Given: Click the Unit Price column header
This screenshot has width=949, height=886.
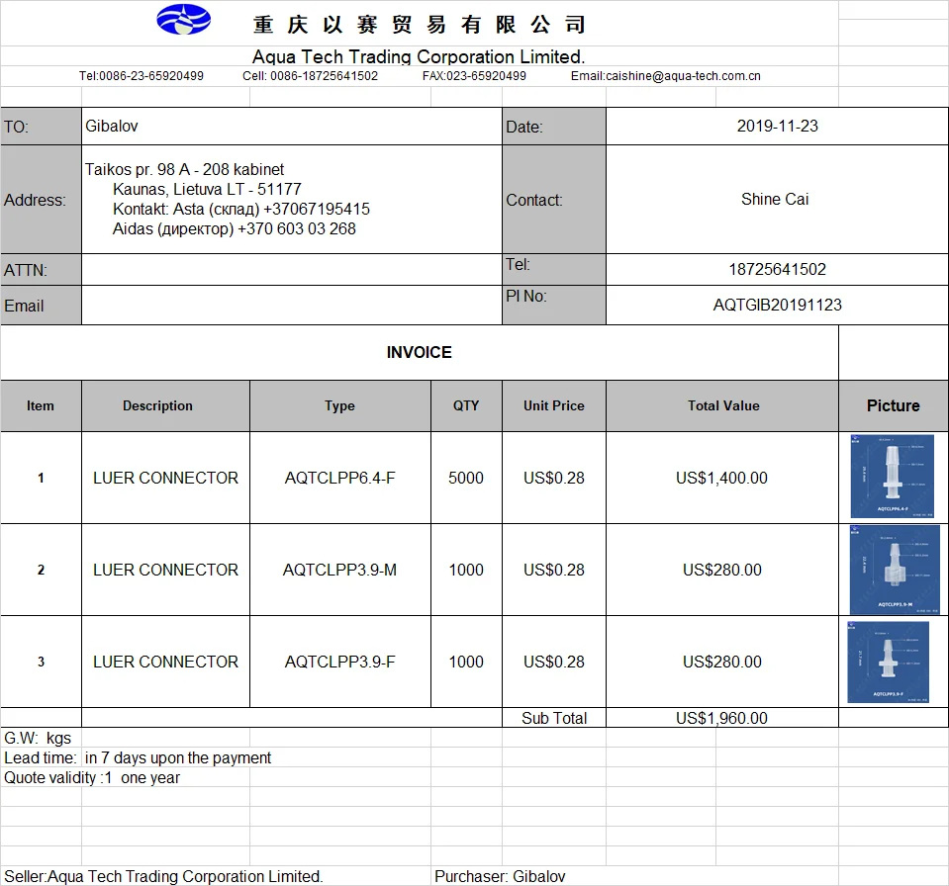Looking at the screenshot, I should click(x=554, y=405).
